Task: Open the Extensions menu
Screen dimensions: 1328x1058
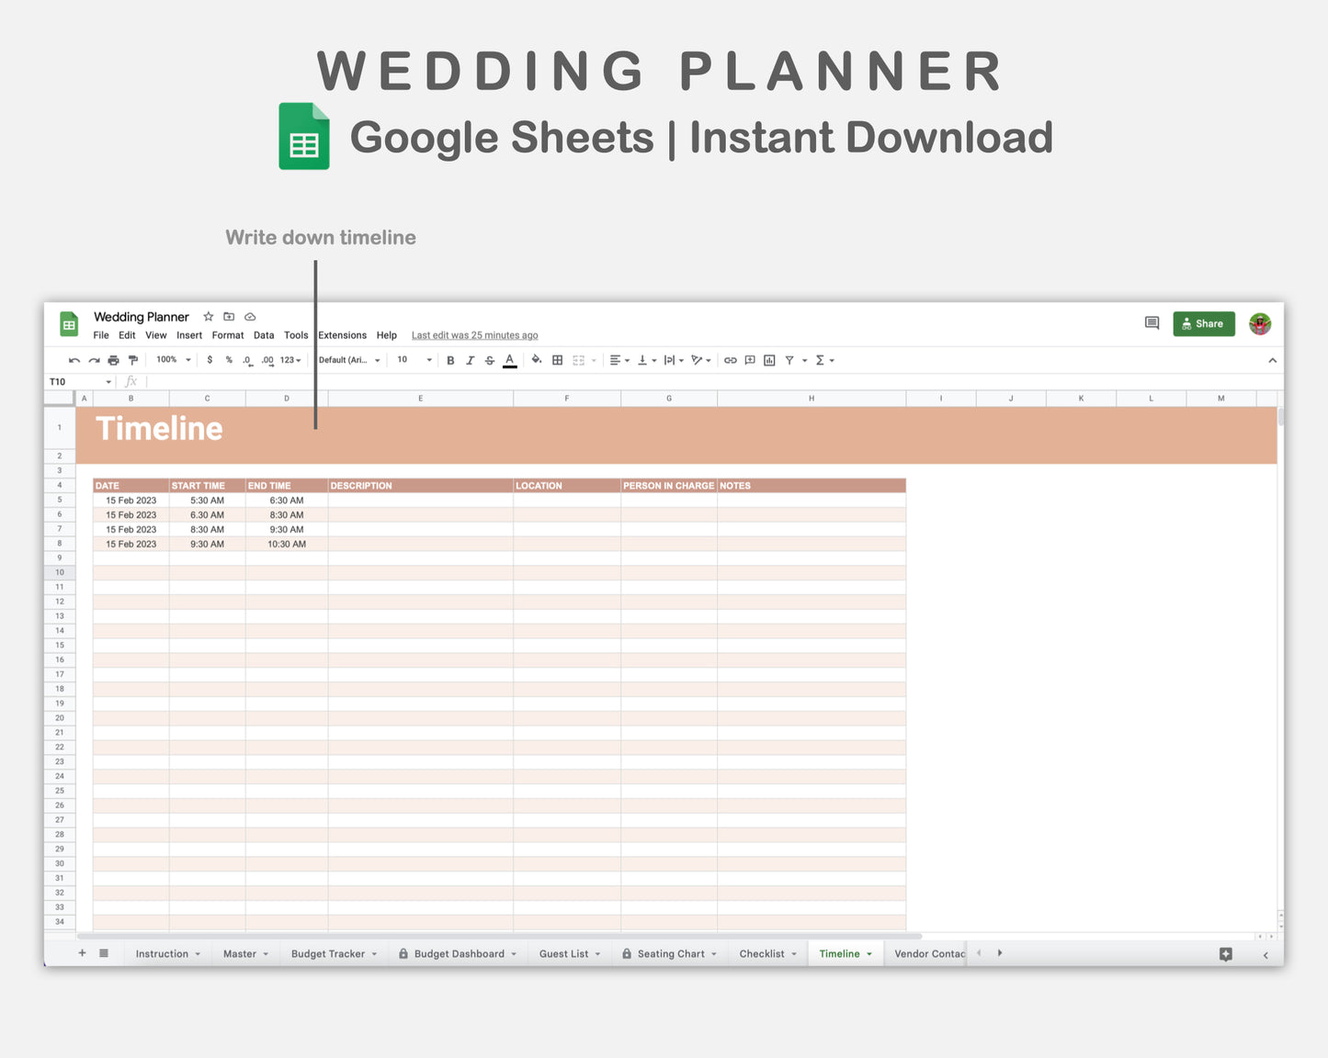Action: [x=342, y=335]
